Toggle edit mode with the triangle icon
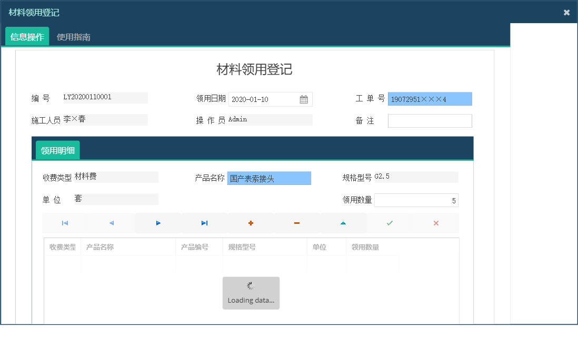Viewport: 578px width, 361px height. [343, 223]
